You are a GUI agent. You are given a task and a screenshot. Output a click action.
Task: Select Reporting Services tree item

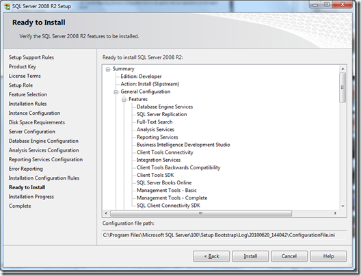click(x=157, y=137)
